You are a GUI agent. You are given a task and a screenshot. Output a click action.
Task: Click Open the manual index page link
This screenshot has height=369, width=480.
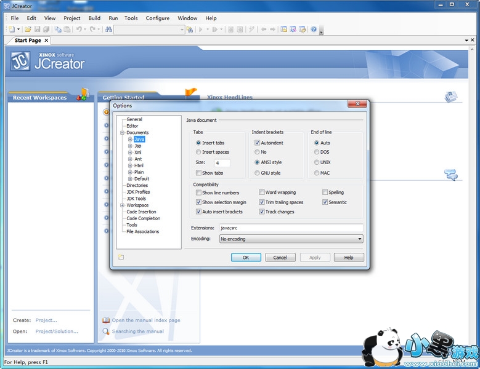point(146,320)
